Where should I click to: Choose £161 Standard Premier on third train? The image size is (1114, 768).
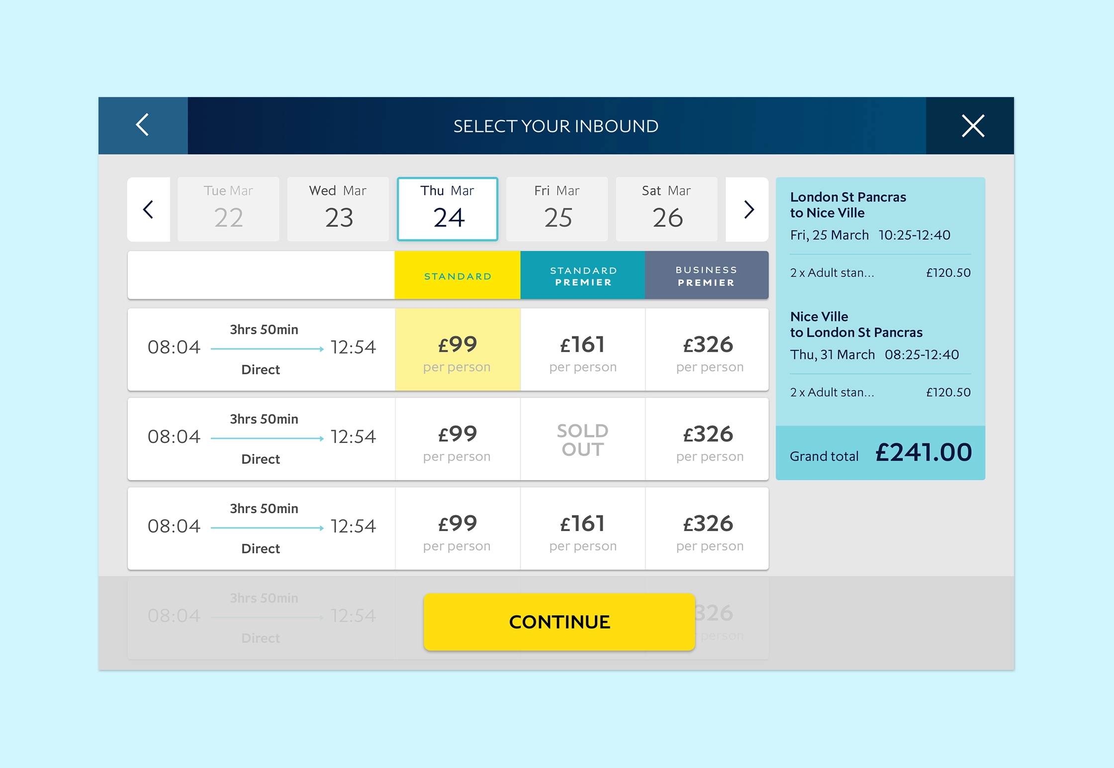coord(583,529)
